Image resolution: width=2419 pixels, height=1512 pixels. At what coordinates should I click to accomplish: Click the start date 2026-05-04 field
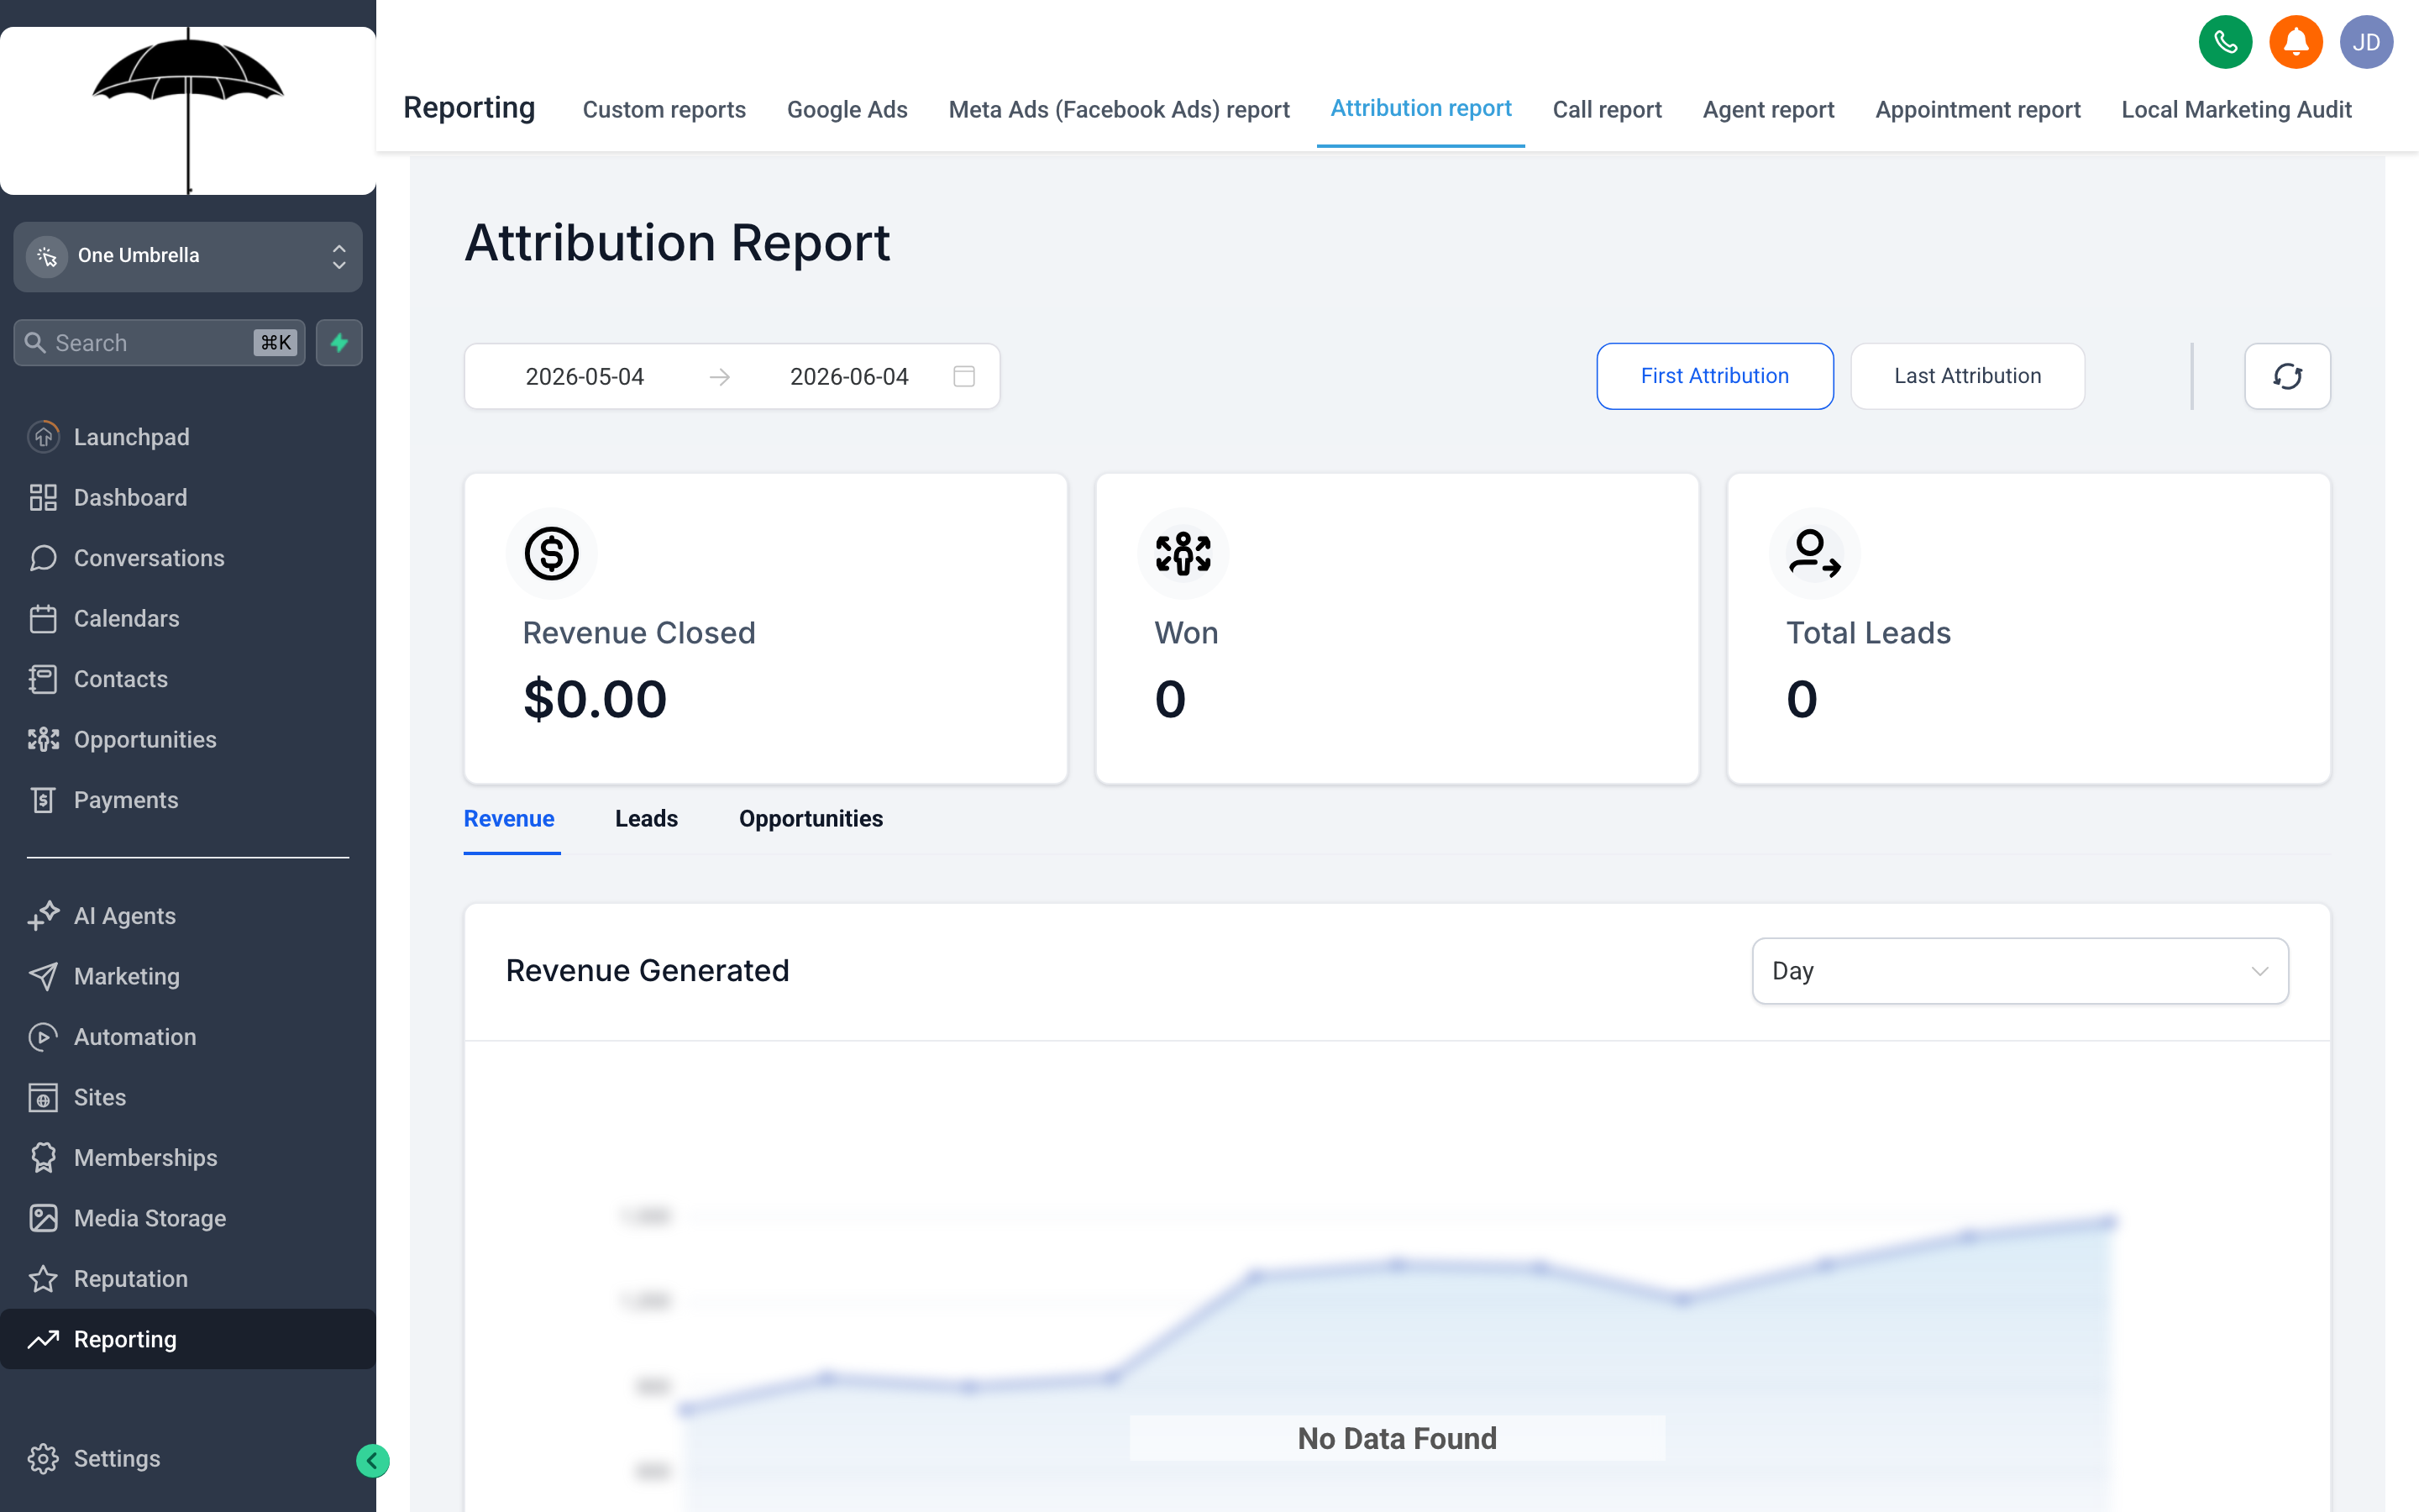pyautogui.click(x=585, y=377)
